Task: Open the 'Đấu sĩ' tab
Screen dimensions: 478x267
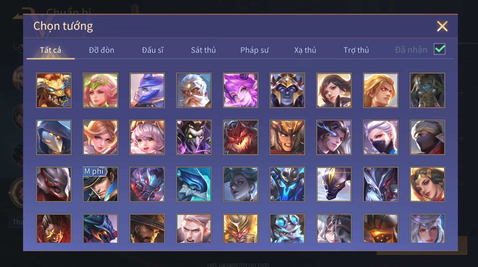Action: [153, 50]
